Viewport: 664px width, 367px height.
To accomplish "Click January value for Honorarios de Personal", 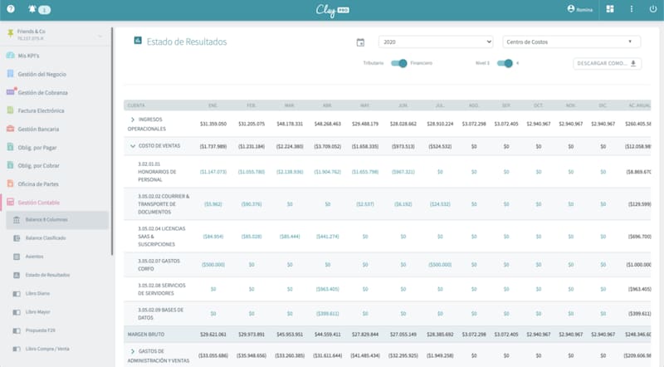I will point(213,171).
